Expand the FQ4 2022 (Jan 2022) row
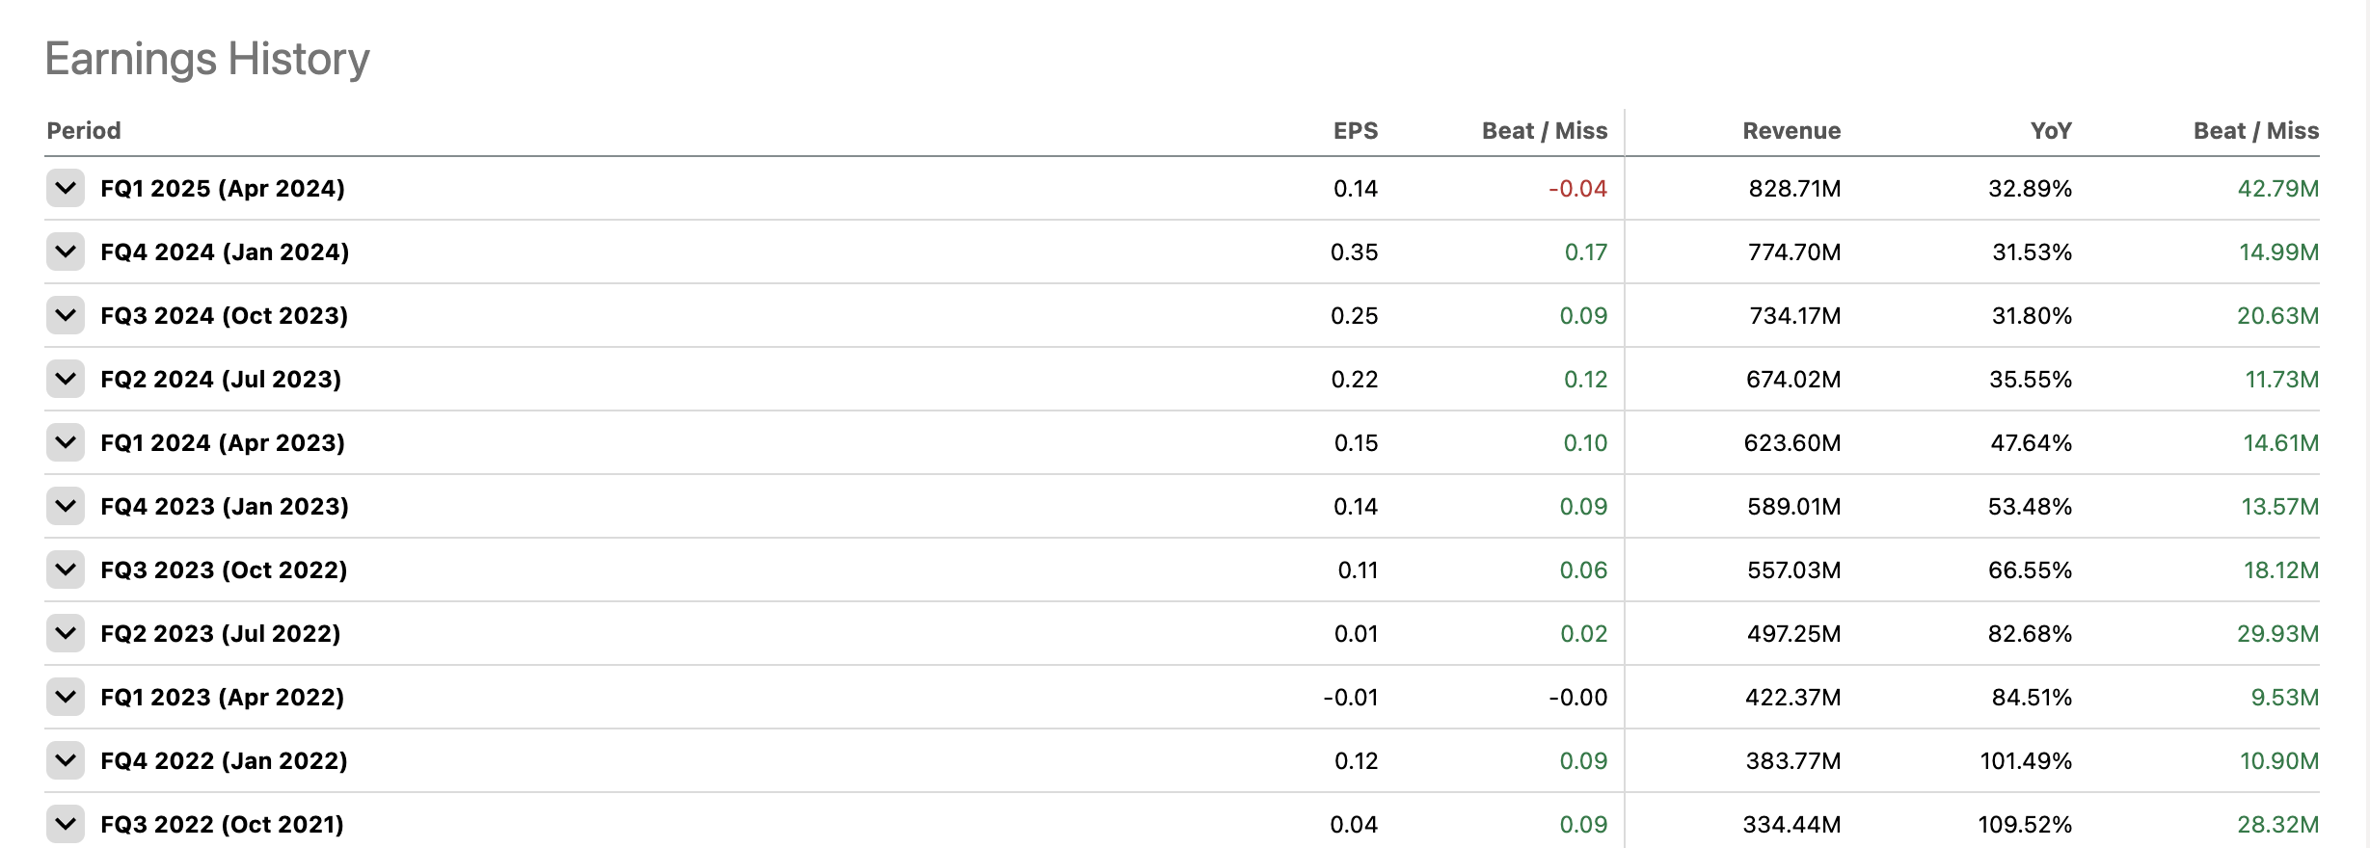The width and height of the screenshot is (2370, 848). tap(66, 760)
